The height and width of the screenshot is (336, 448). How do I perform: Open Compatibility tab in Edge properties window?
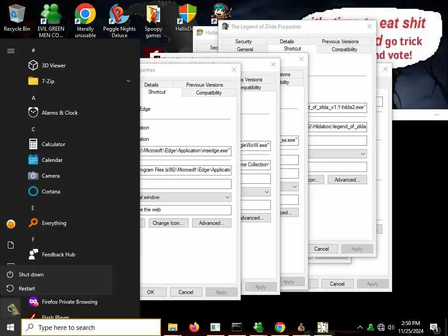click(x=209, y=93)
